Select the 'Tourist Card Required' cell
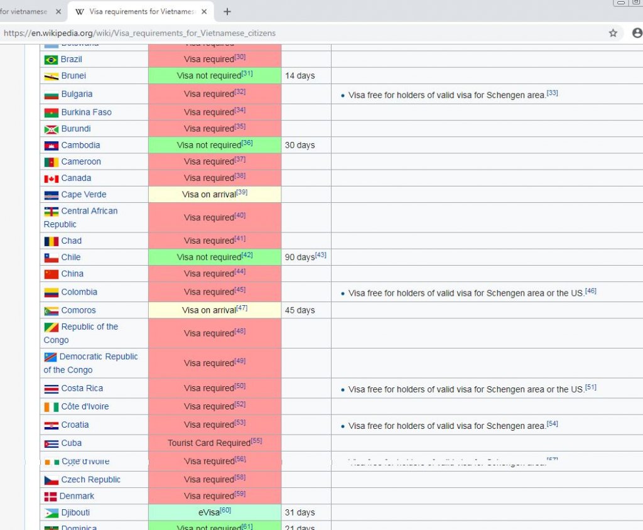This screenshot has width=643, height=530. click(x=215, y=443)
